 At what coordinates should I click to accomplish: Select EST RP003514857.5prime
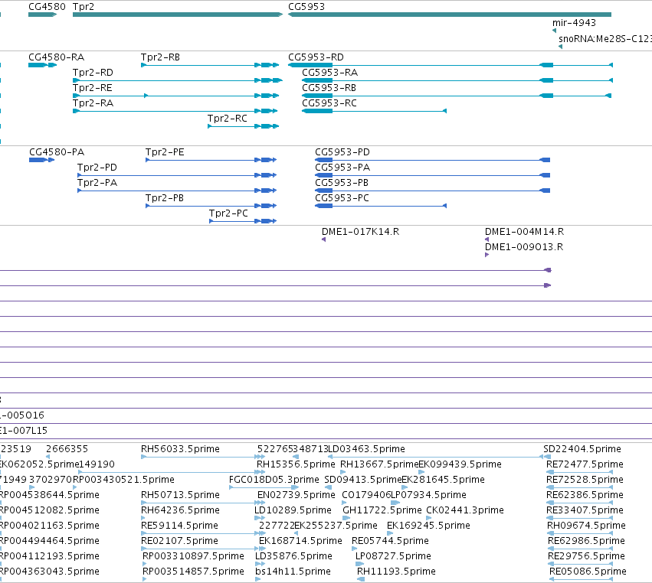pos(193,572)
